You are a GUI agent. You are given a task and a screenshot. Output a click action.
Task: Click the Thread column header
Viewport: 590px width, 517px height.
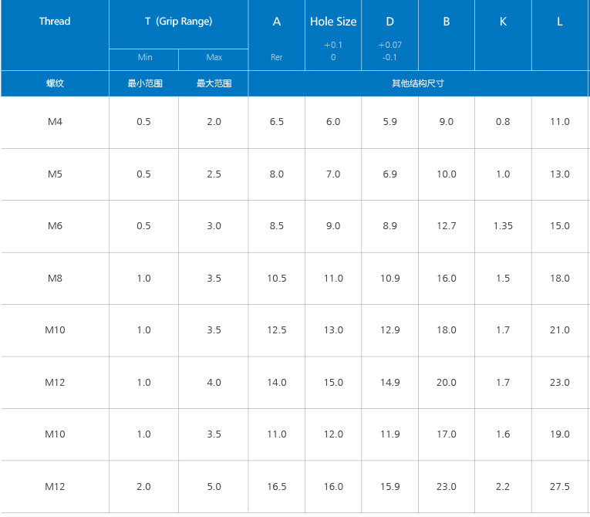(55, 22)
